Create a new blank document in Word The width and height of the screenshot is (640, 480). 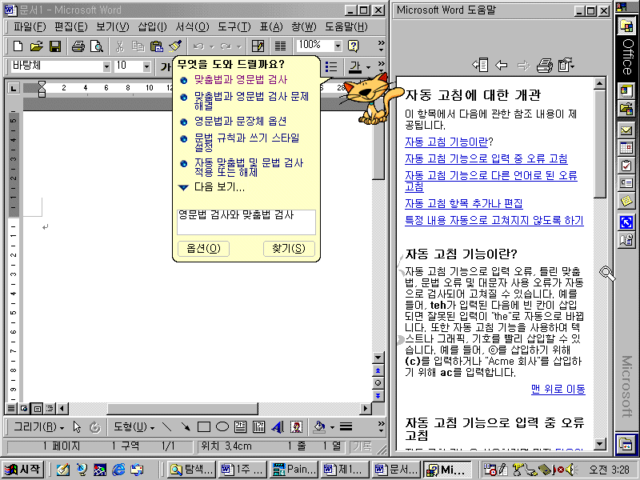point(18,46)
